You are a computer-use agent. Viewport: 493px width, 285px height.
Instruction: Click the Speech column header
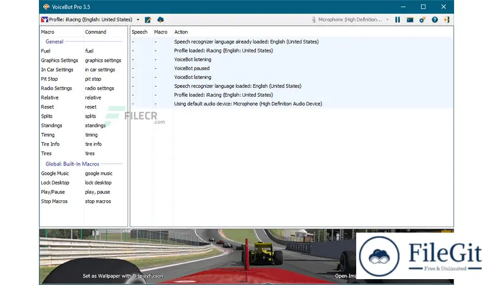tap(140, 32)
